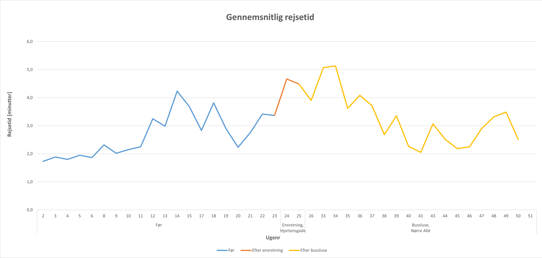Click the blue Før legend line marker
This screenshot has height=258, width=542.
click(222, 250)
